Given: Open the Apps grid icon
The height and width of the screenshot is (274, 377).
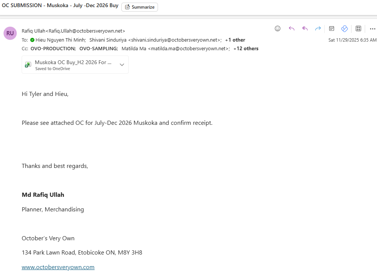Looking at the screenshot, I should tap(358, 28).
